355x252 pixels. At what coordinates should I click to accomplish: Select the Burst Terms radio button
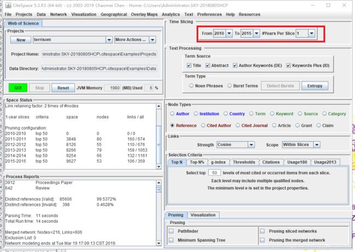pyautogui.click(x=229, y=86)
